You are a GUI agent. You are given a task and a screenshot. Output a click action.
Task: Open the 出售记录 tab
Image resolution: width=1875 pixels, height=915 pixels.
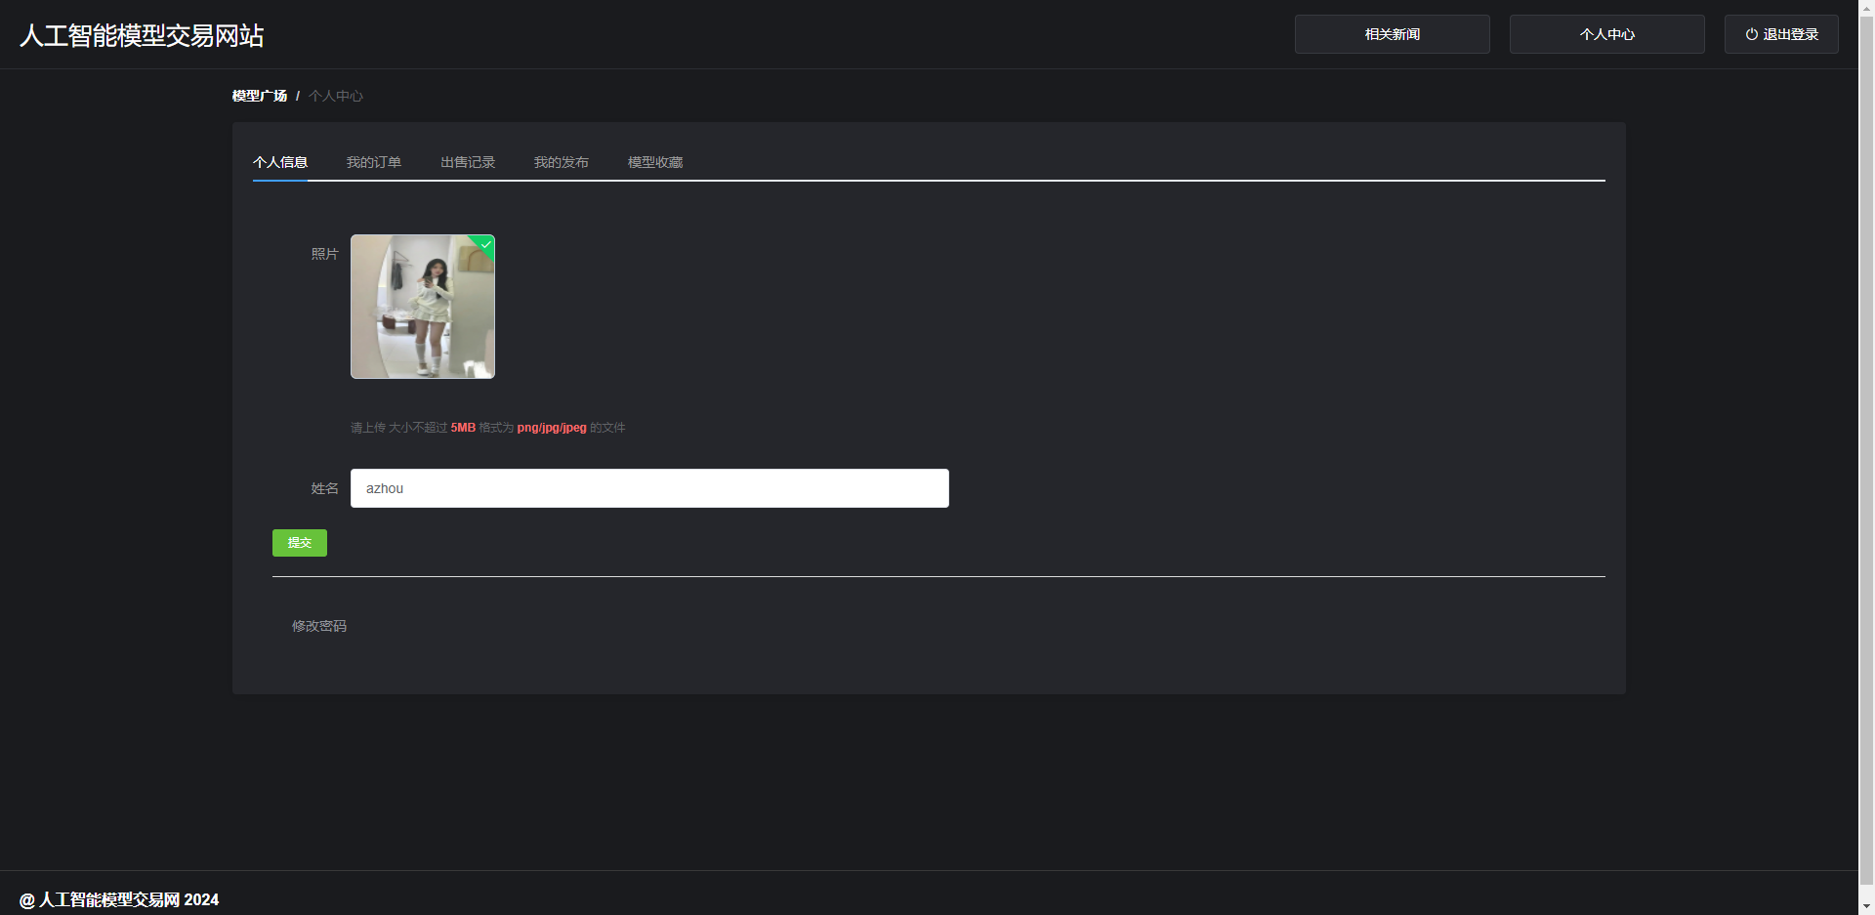(467, 162)
